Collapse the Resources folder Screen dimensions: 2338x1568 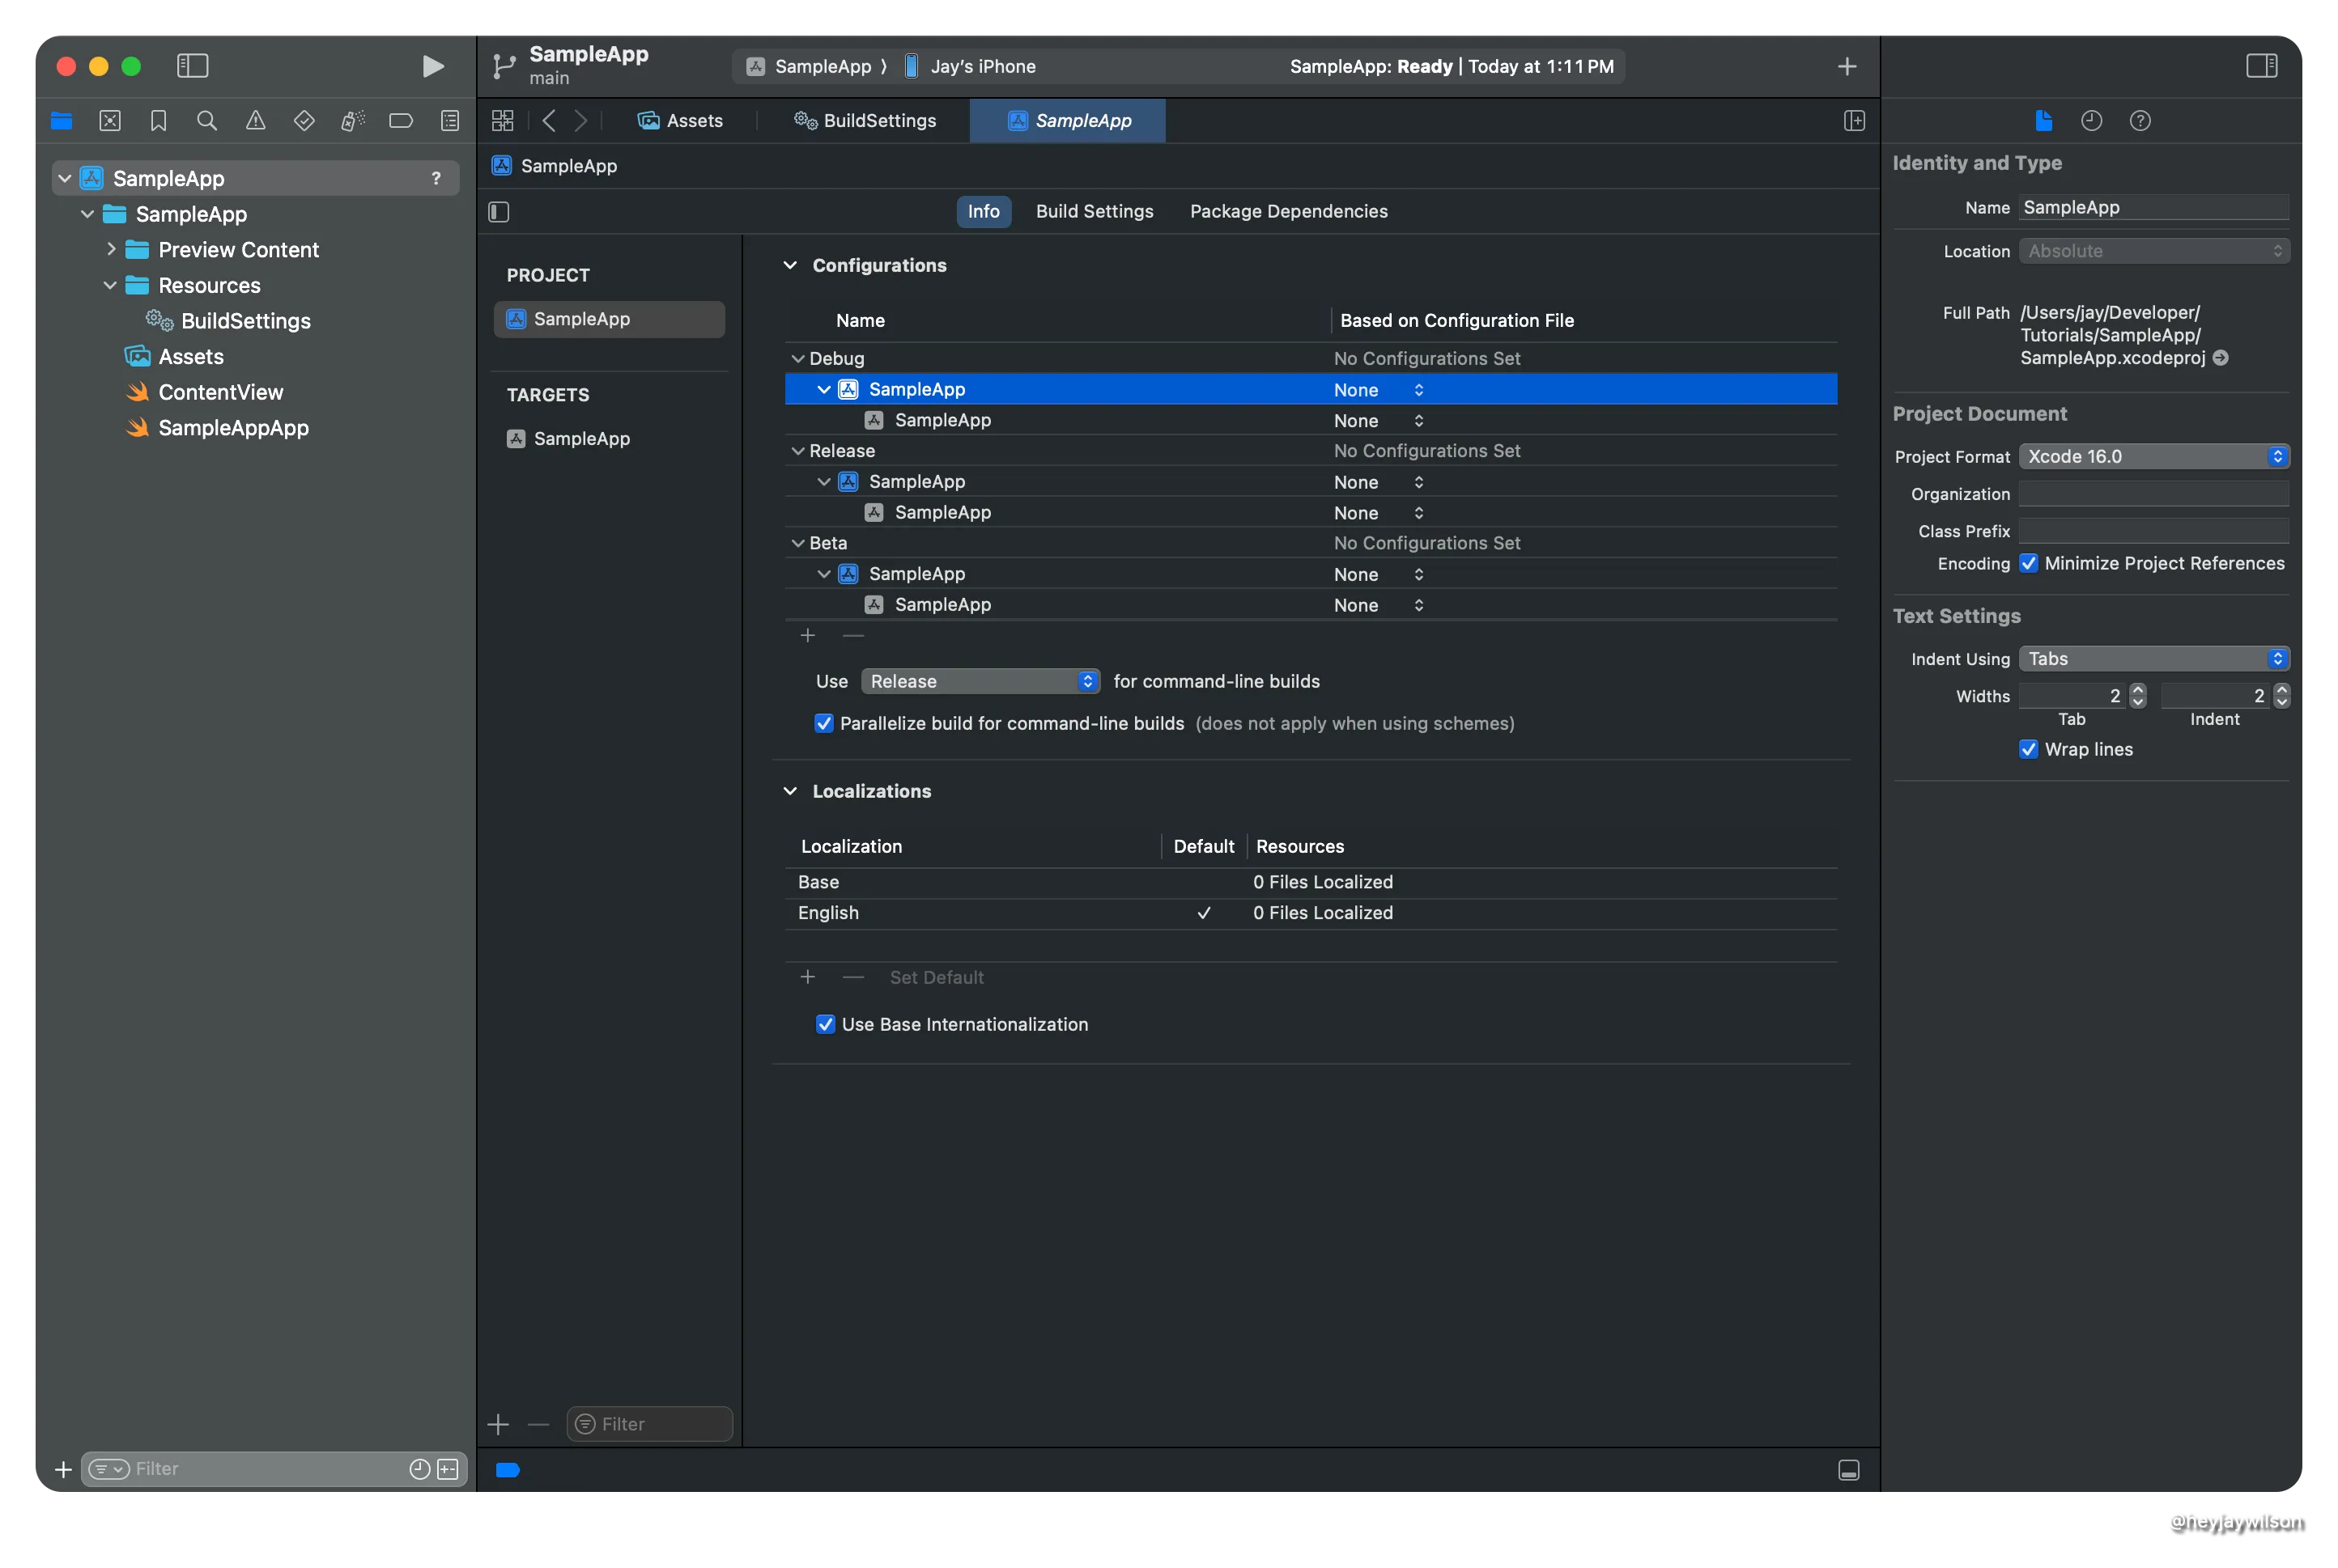[110, 285]
